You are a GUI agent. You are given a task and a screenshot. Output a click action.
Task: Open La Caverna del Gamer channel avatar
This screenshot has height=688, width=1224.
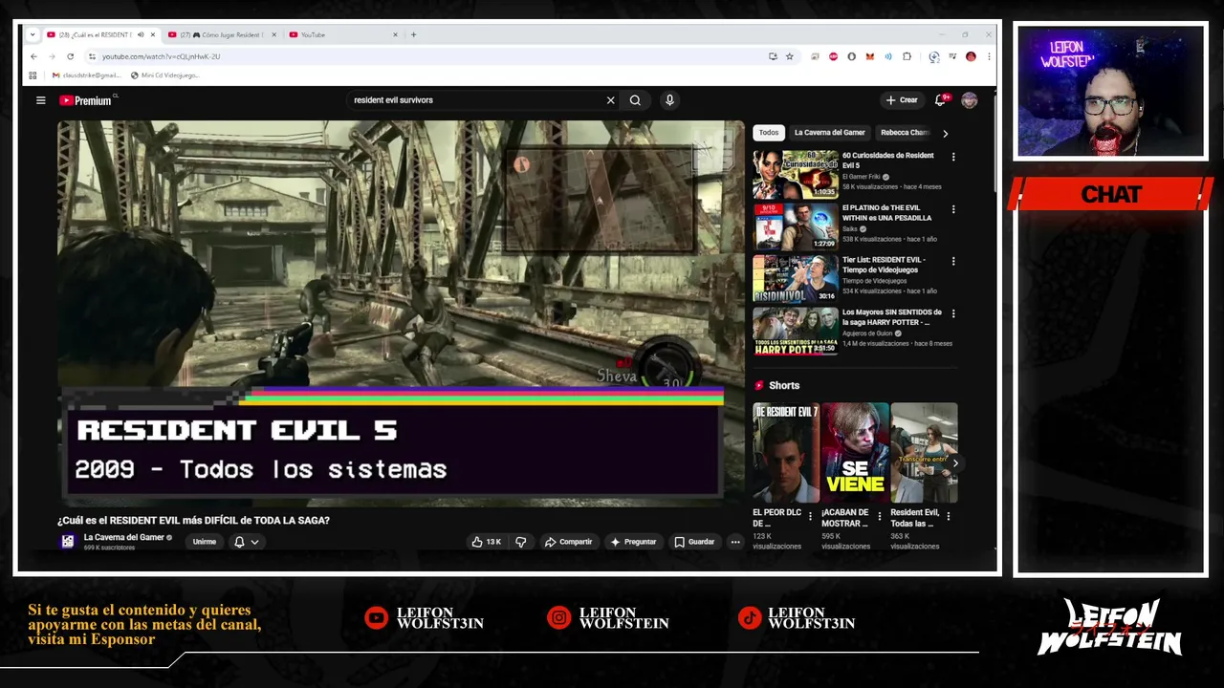click(67, 541)
